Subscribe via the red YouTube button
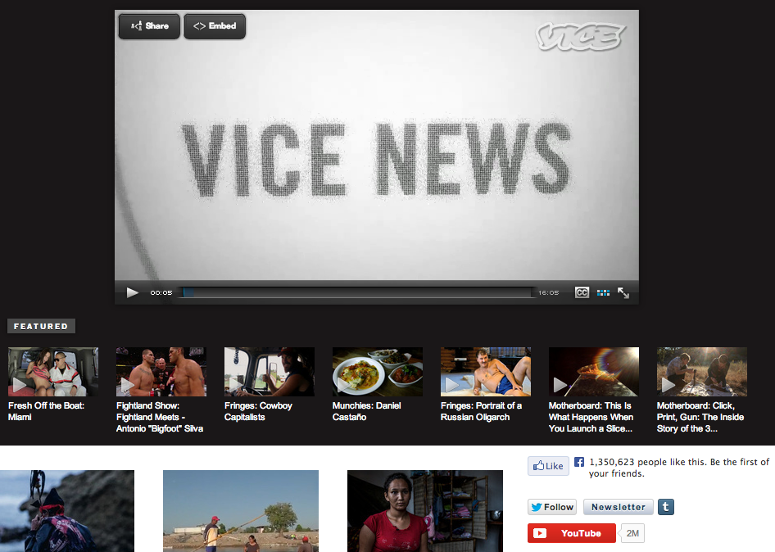The image size is (775, 552). [x=571, y=533]
